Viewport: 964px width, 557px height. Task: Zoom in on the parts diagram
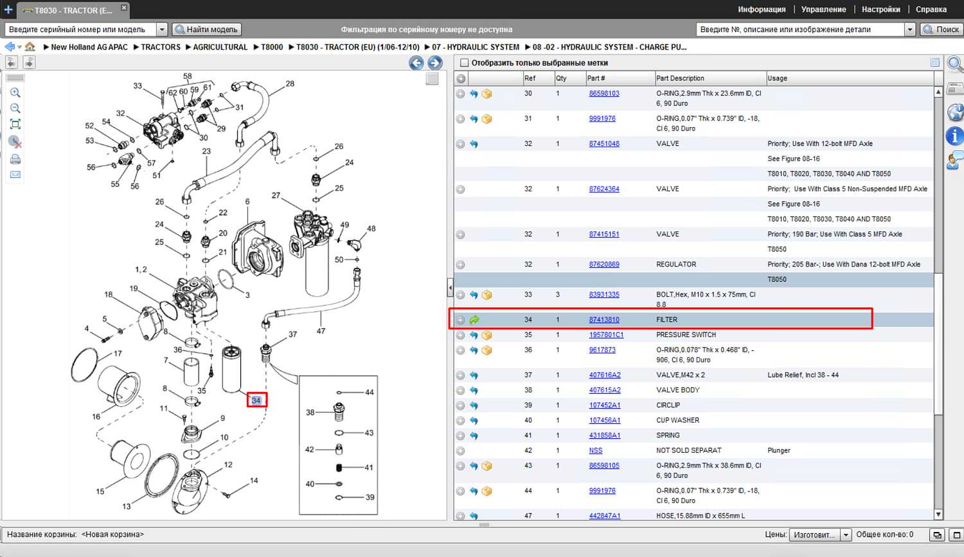tap(15, 93)
